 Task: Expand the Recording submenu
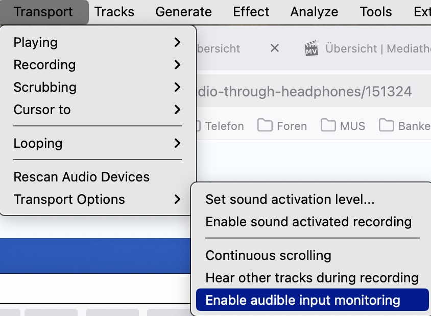pyautogui.click(x=97, y=65)
